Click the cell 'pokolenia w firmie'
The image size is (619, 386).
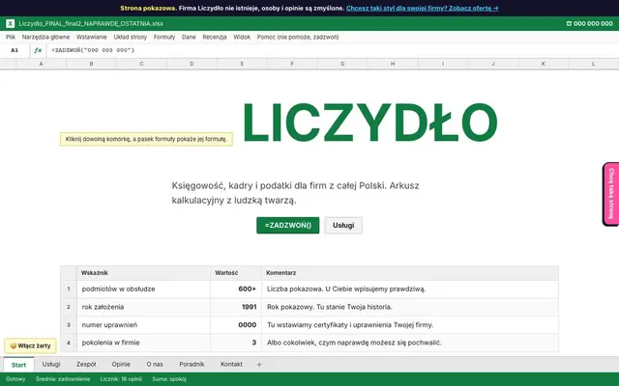tap(143, 343)
